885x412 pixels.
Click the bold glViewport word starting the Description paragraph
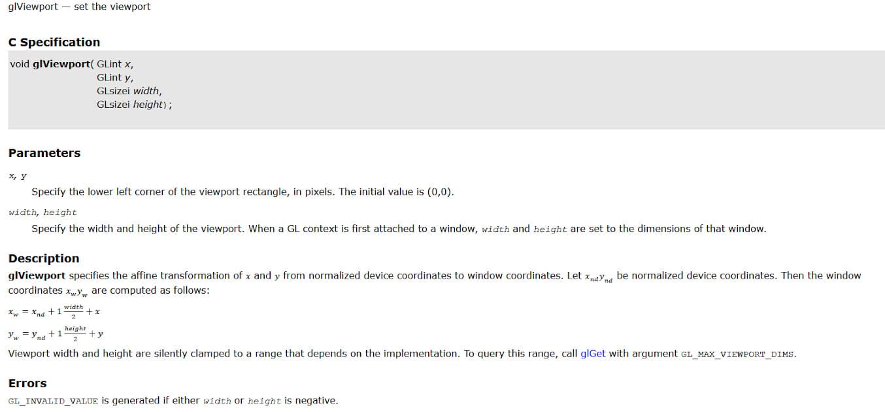click(37, 276)
